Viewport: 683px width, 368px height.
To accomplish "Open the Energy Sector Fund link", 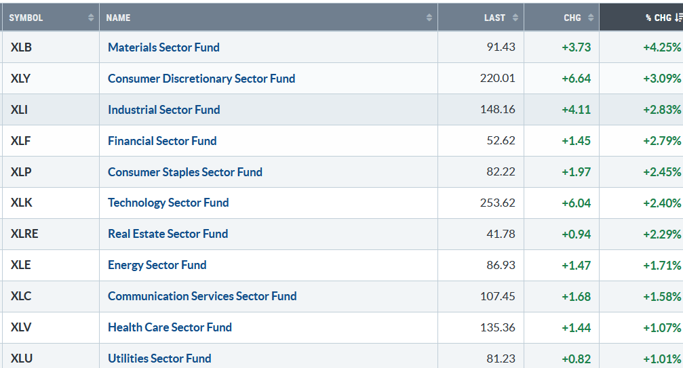I will pyautogui.click(x=157, y=265).
